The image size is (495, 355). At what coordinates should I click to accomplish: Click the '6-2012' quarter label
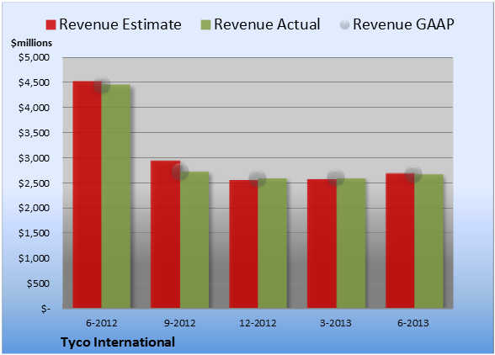tap(102, 323)
